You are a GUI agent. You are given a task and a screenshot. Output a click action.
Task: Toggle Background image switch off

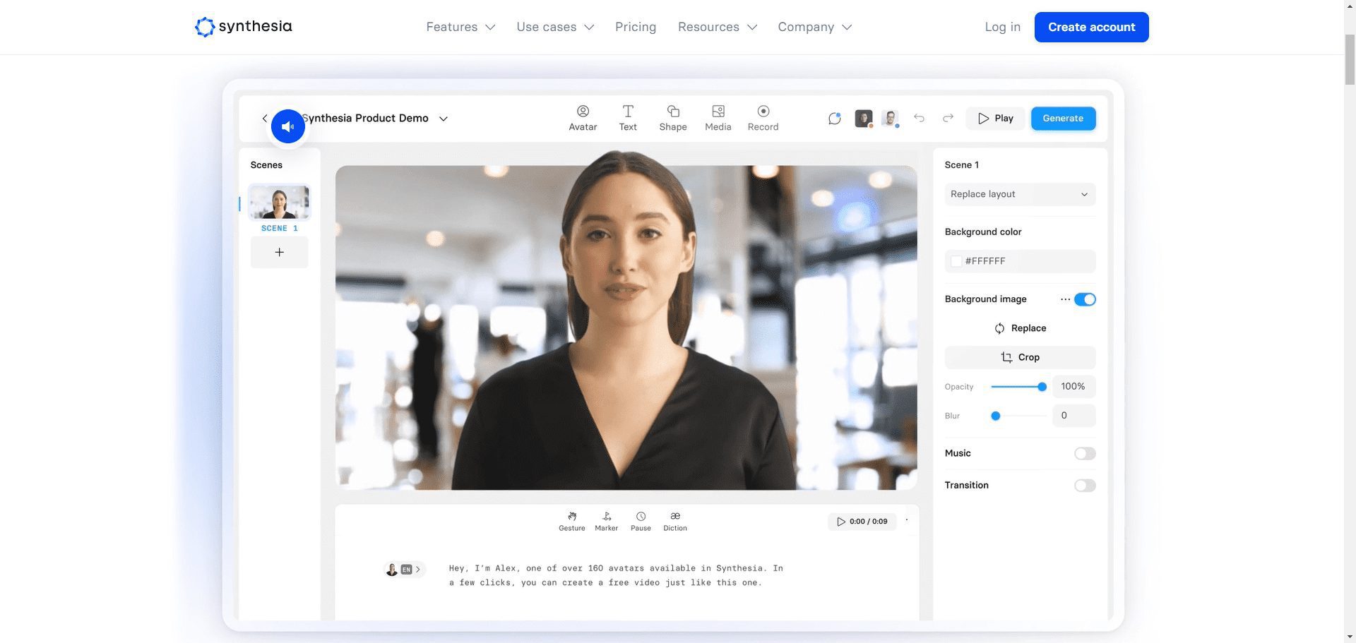[1085, 299]
